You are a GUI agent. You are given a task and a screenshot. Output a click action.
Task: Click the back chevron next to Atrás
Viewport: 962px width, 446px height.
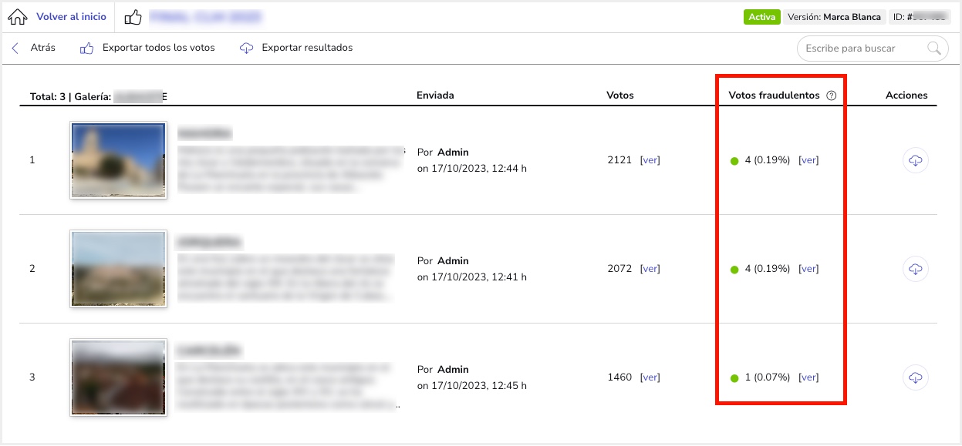[15, 48]
